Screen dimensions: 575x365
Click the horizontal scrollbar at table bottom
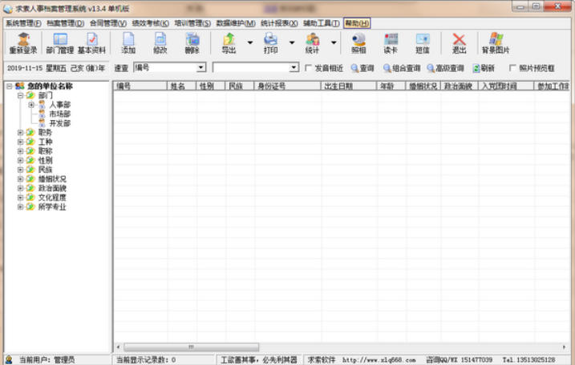tap(321, 347)
